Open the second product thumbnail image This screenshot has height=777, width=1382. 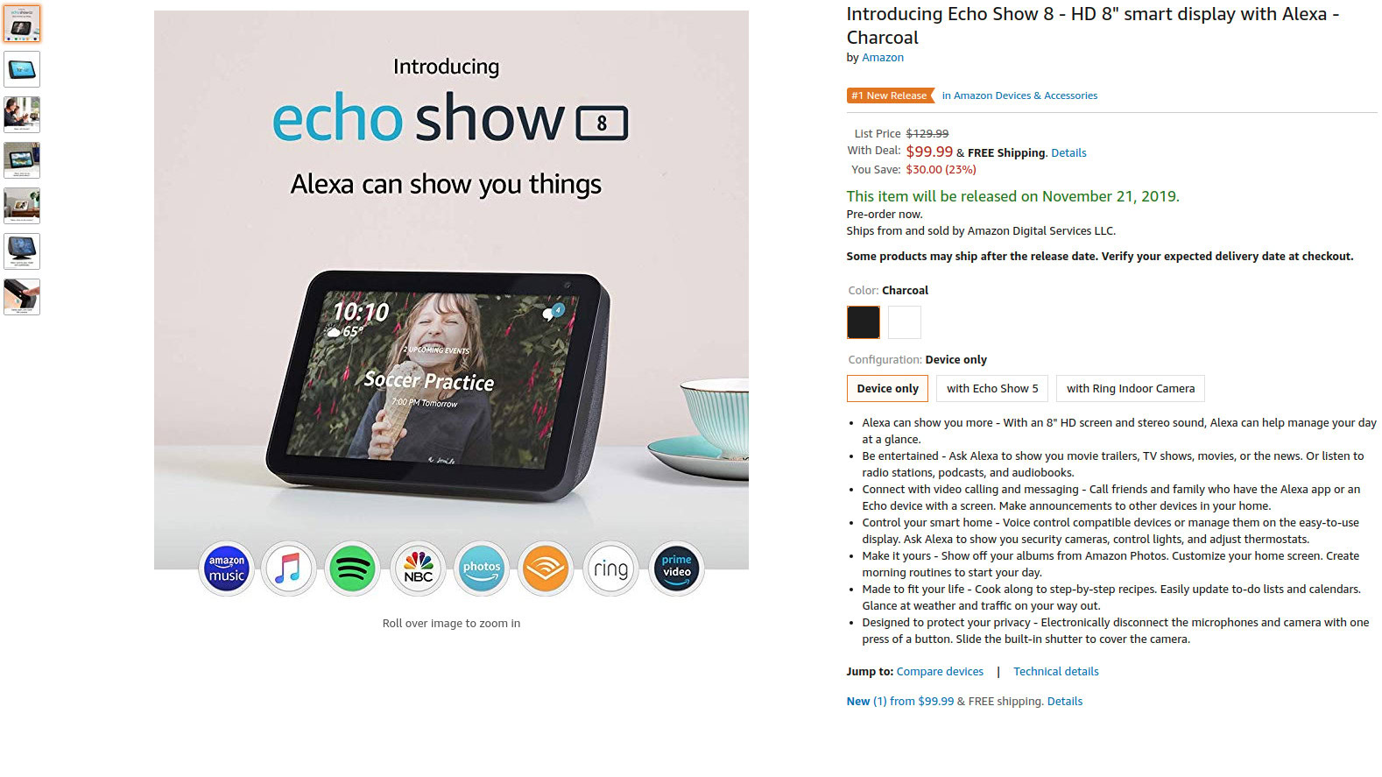coord(22,69)
